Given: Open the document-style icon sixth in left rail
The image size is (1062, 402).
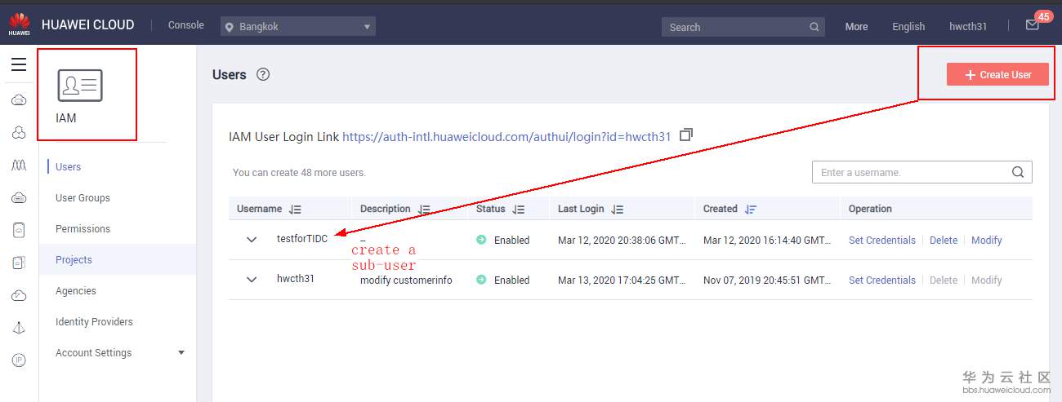Looking at the screenshot, I should [19, 263].
